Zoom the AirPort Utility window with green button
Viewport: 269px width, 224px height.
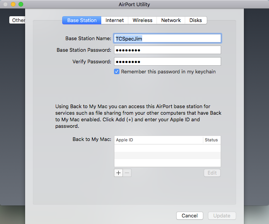pos(21,4)
